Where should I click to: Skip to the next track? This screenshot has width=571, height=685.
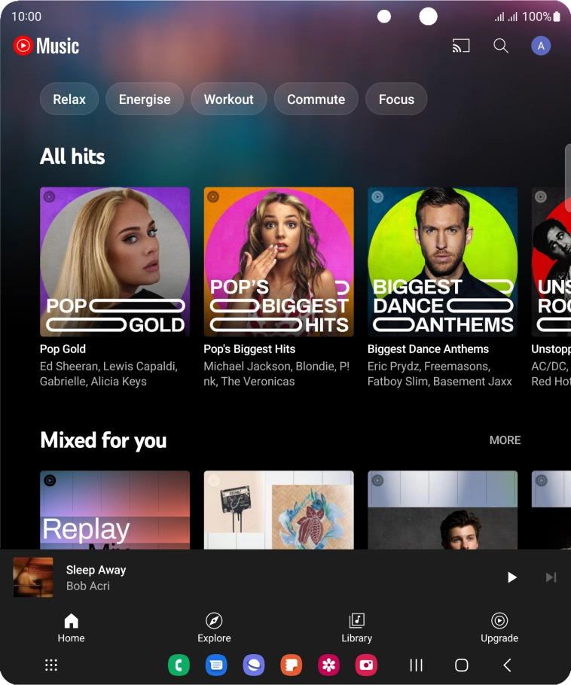click(551, 577)
